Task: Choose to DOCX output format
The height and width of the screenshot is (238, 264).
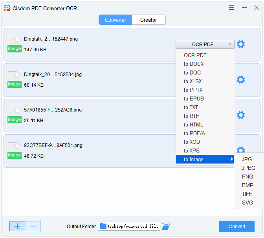Action: tap(205, 64)
